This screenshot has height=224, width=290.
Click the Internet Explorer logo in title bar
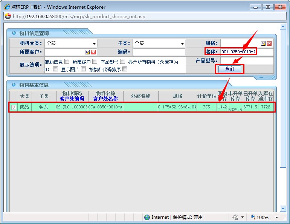coord(7,7)
